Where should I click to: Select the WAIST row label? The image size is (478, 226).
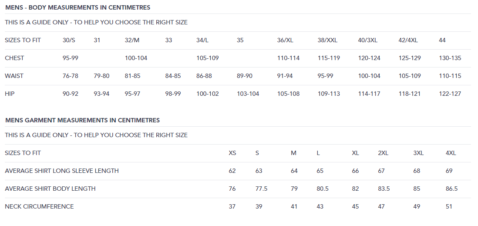[14, 76]
